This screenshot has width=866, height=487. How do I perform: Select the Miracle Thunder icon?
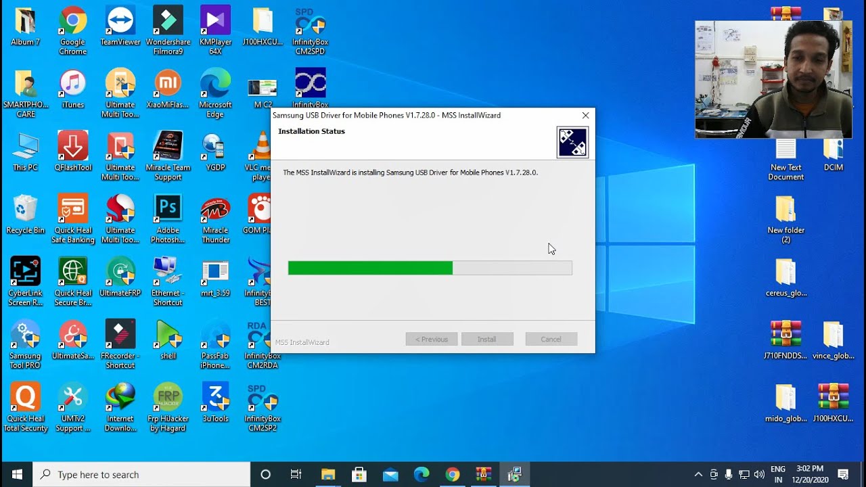pos(215,219)
